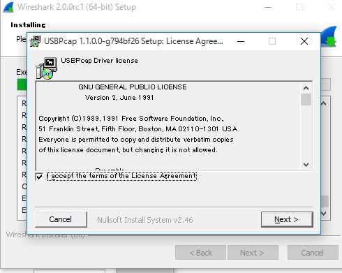The width and height of the screenshot is (342, 273).
Task: Click 'Nullsoft Install System v2.46' label
Action: click(145, 220)
